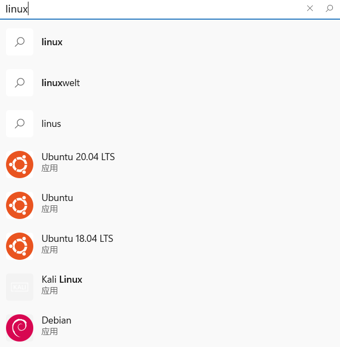Click search icon beside 'linux' suggestion
The width and height of the screenshot is (340, 347).
click(x=20, y=42)
